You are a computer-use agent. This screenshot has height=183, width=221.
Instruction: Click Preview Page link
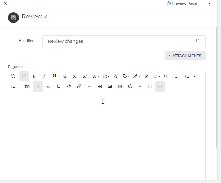[x=182, y=4]
